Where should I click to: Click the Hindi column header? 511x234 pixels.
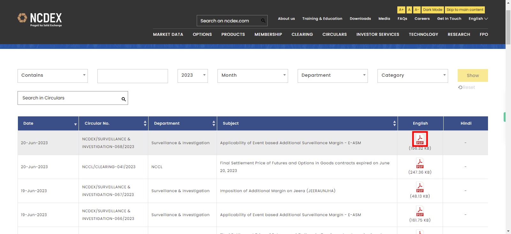click(x=466, y=123)
